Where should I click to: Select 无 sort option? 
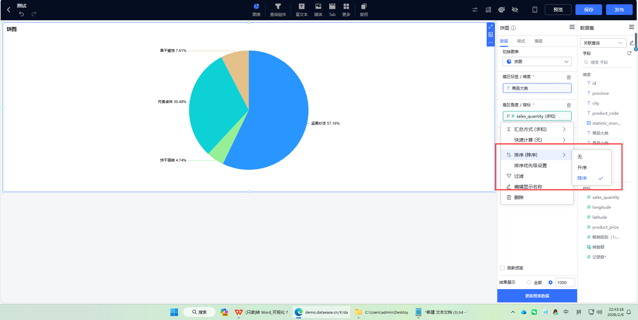click(591, 157)
